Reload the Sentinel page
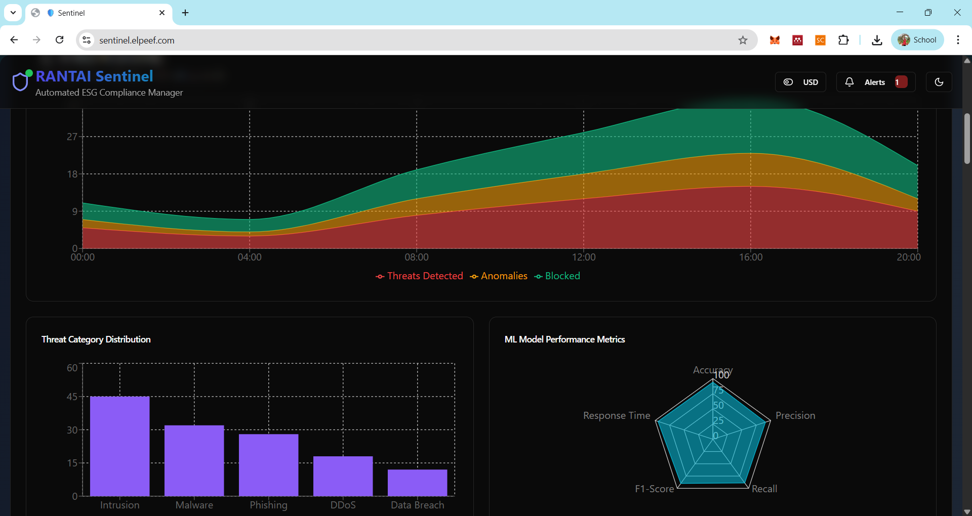This screenshot has width=972, height=516. (x=59, y=40)
